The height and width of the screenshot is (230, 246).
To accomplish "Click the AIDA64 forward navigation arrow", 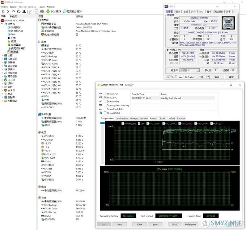I will [8, 12].
